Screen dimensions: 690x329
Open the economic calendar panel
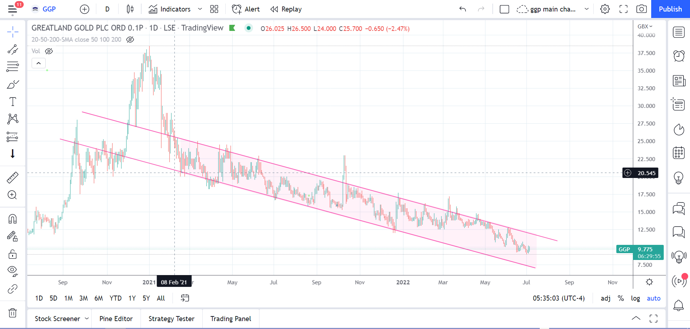(x=678, y=153)
